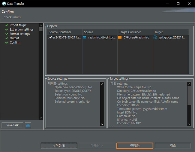The width and height of the screenshot is (195, 152).
Task: Click the 'On object data file name conflict' line
Action: click(148, 98)
